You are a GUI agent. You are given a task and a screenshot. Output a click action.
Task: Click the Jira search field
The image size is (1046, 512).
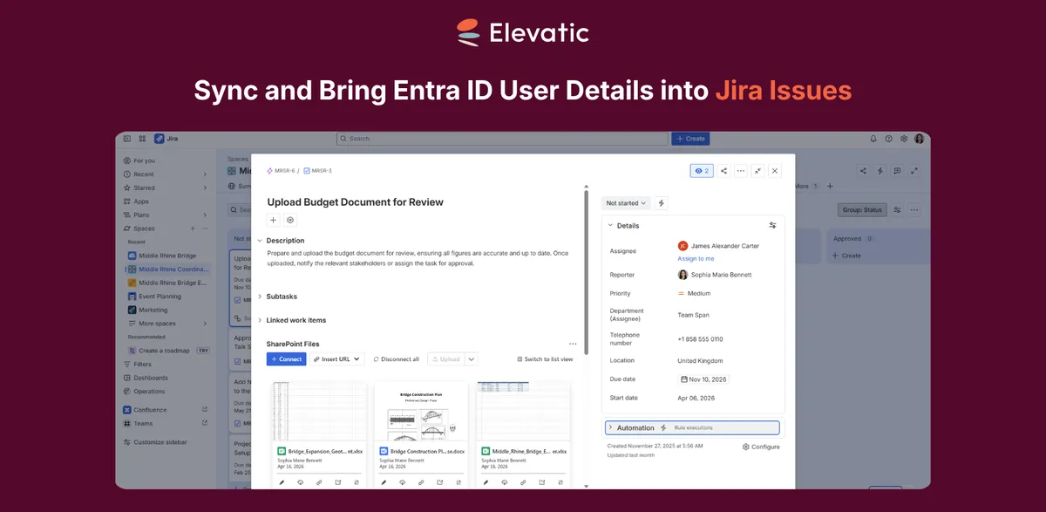click(501, 139)
